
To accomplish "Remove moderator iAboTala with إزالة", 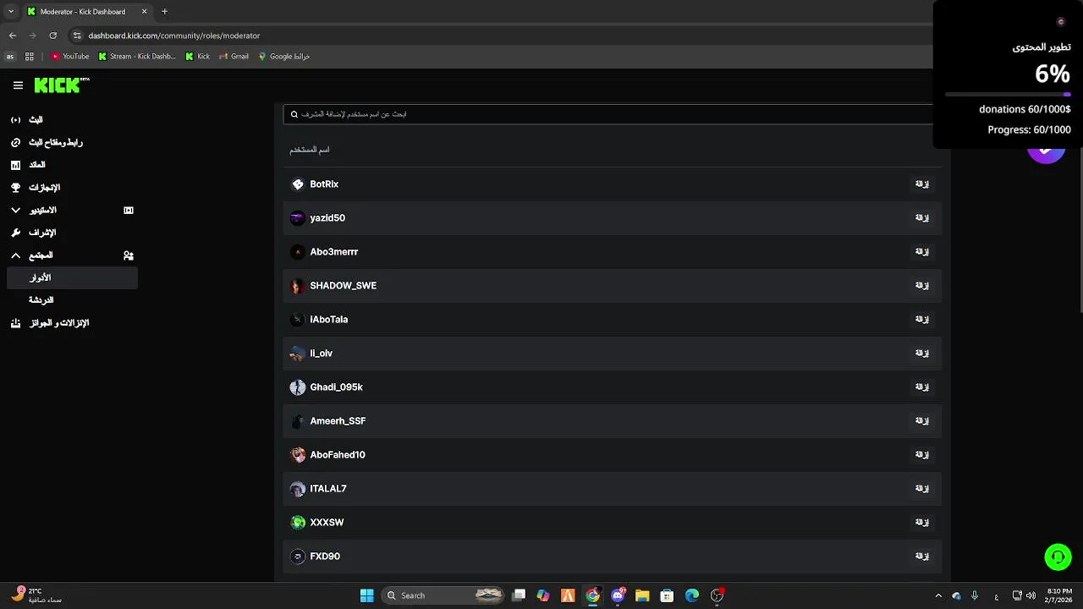I will pyautogui.click(x=922, y=319).
